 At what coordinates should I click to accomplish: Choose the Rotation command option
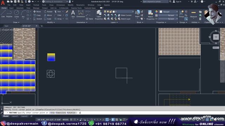pos(71,113)
